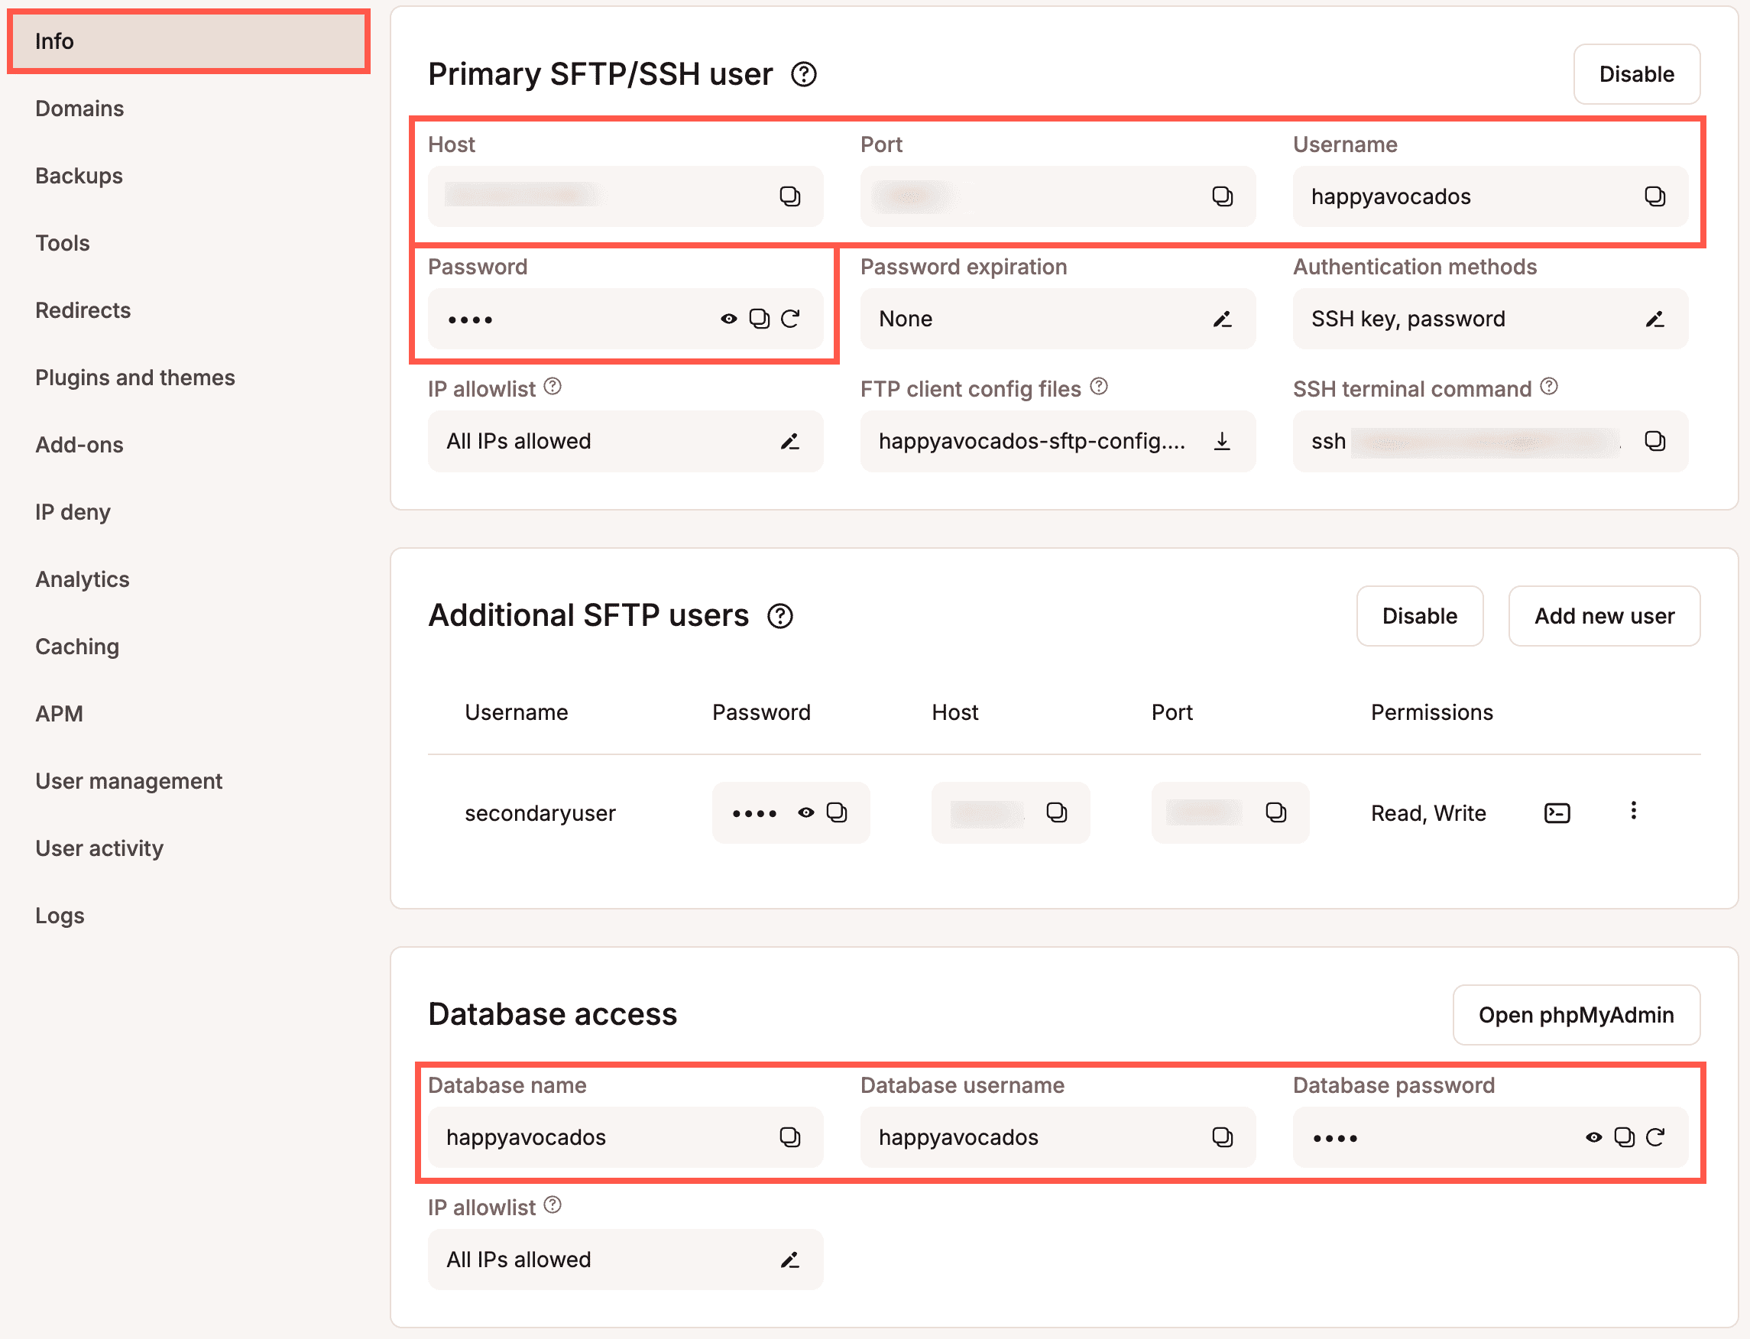The width and height of the screenshot is (1750, 1339).
Task: Open the secondaryuser options menu
Action: [x=1633, y=811]
